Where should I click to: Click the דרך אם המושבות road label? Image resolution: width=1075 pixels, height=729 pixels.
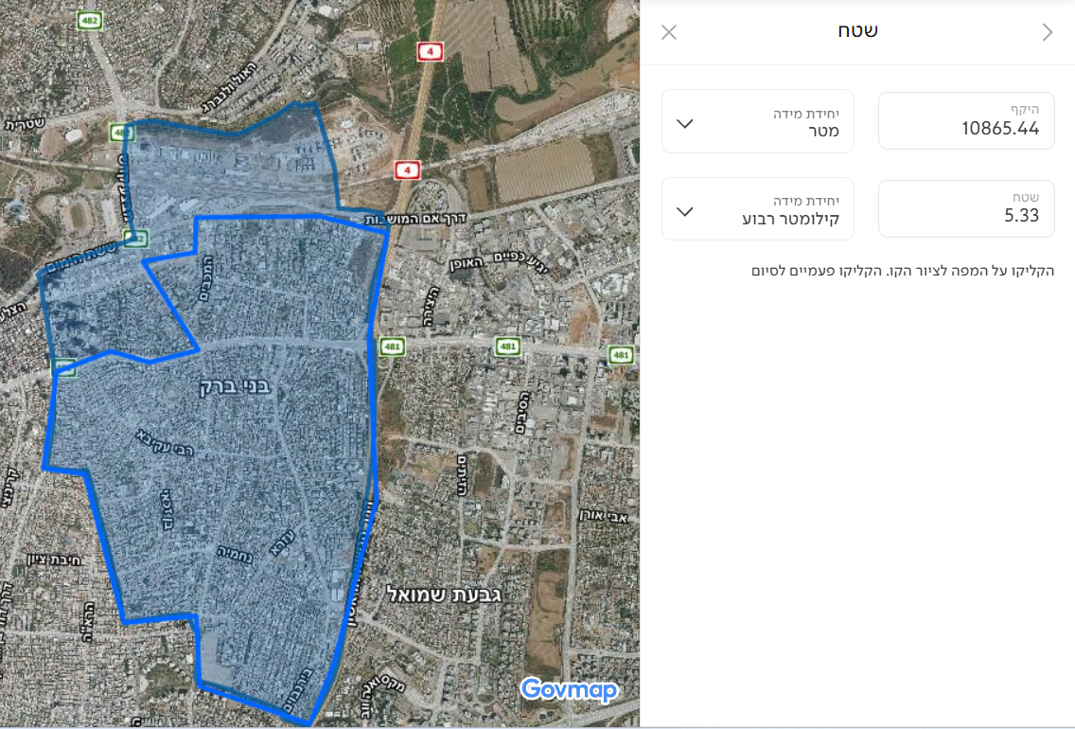(415, 219)
